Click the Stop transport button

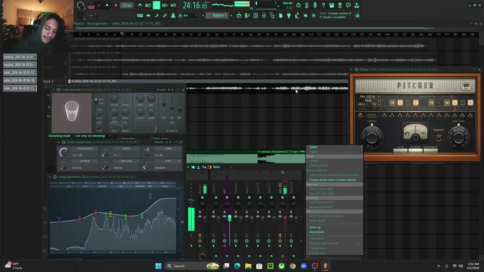tap(107, 5)
